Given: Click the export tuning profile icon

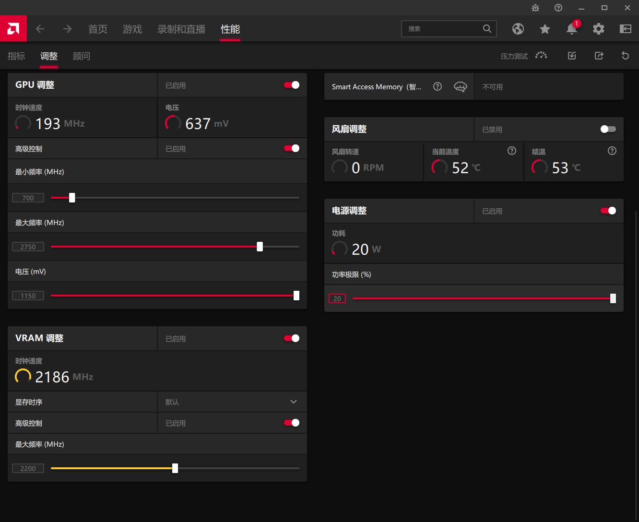Looking at the screenshot, I should coord(599,56).
